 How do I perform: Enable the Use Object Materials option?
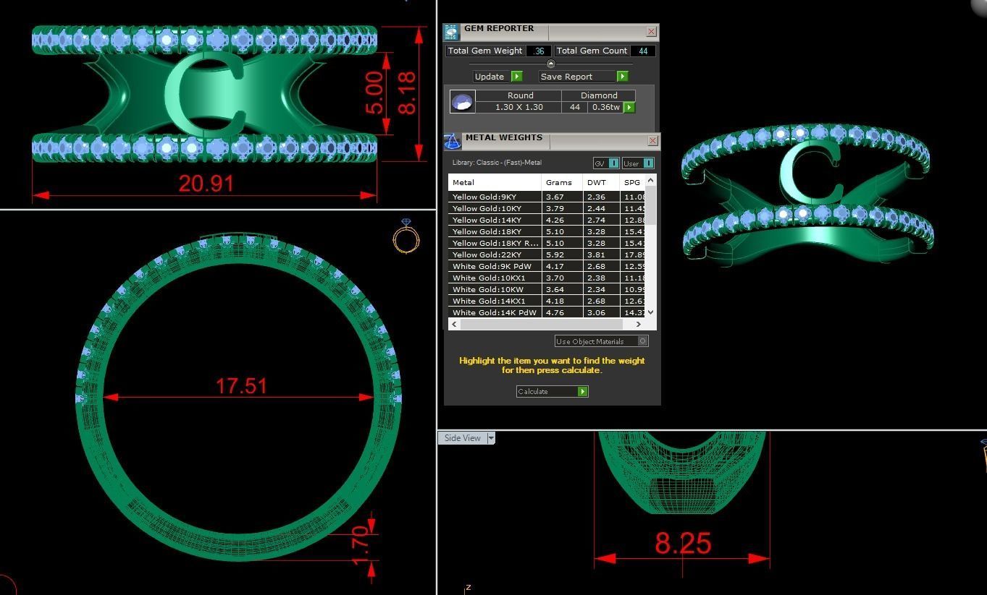click(x=601, y=341)
